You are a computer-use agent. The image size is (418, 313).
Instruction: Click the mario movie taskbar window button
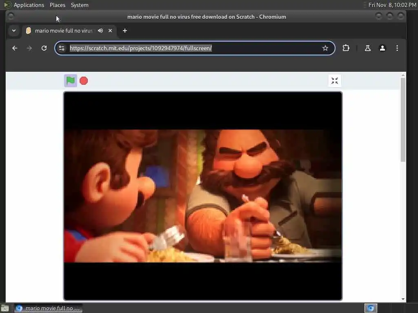click(48, 308)
